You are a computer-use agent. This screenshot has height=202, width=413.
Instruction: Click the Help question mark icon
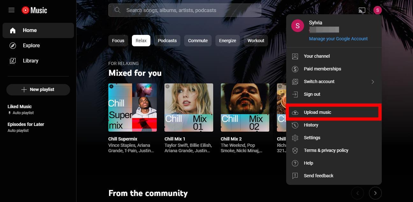point(295,163)
